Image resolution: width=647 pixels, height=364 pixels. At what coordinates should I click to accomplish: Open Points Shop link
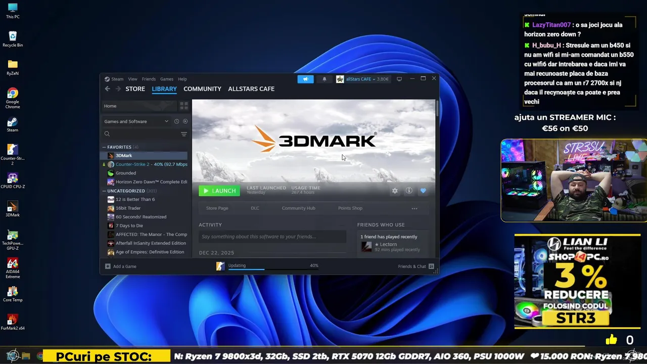[350, 208]
